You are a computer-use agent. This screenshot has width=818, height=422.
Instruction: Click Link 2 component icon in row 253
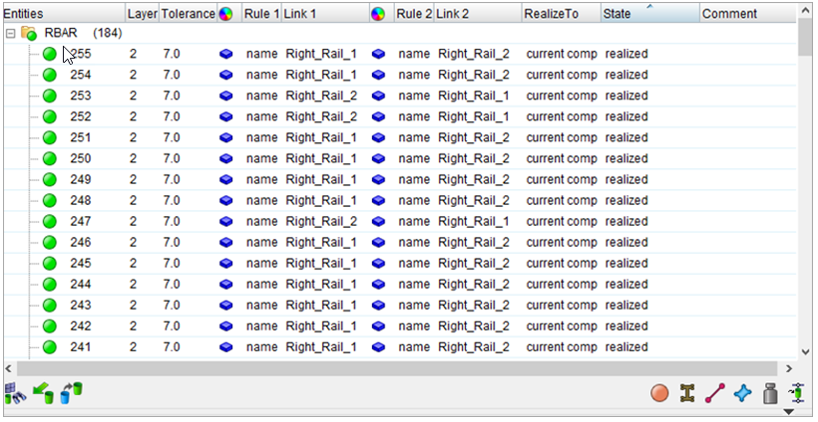click(x=378, y=96)
